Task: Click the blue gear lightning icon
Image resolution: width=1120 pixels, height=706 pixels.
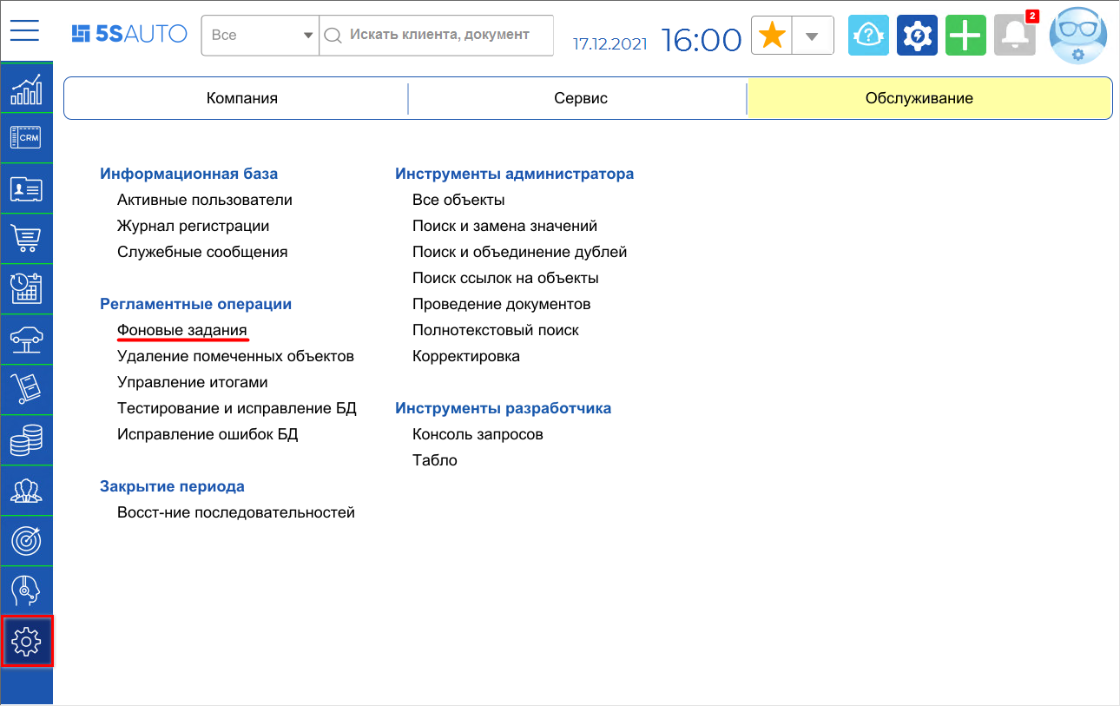Action: (x=917, y=35)
